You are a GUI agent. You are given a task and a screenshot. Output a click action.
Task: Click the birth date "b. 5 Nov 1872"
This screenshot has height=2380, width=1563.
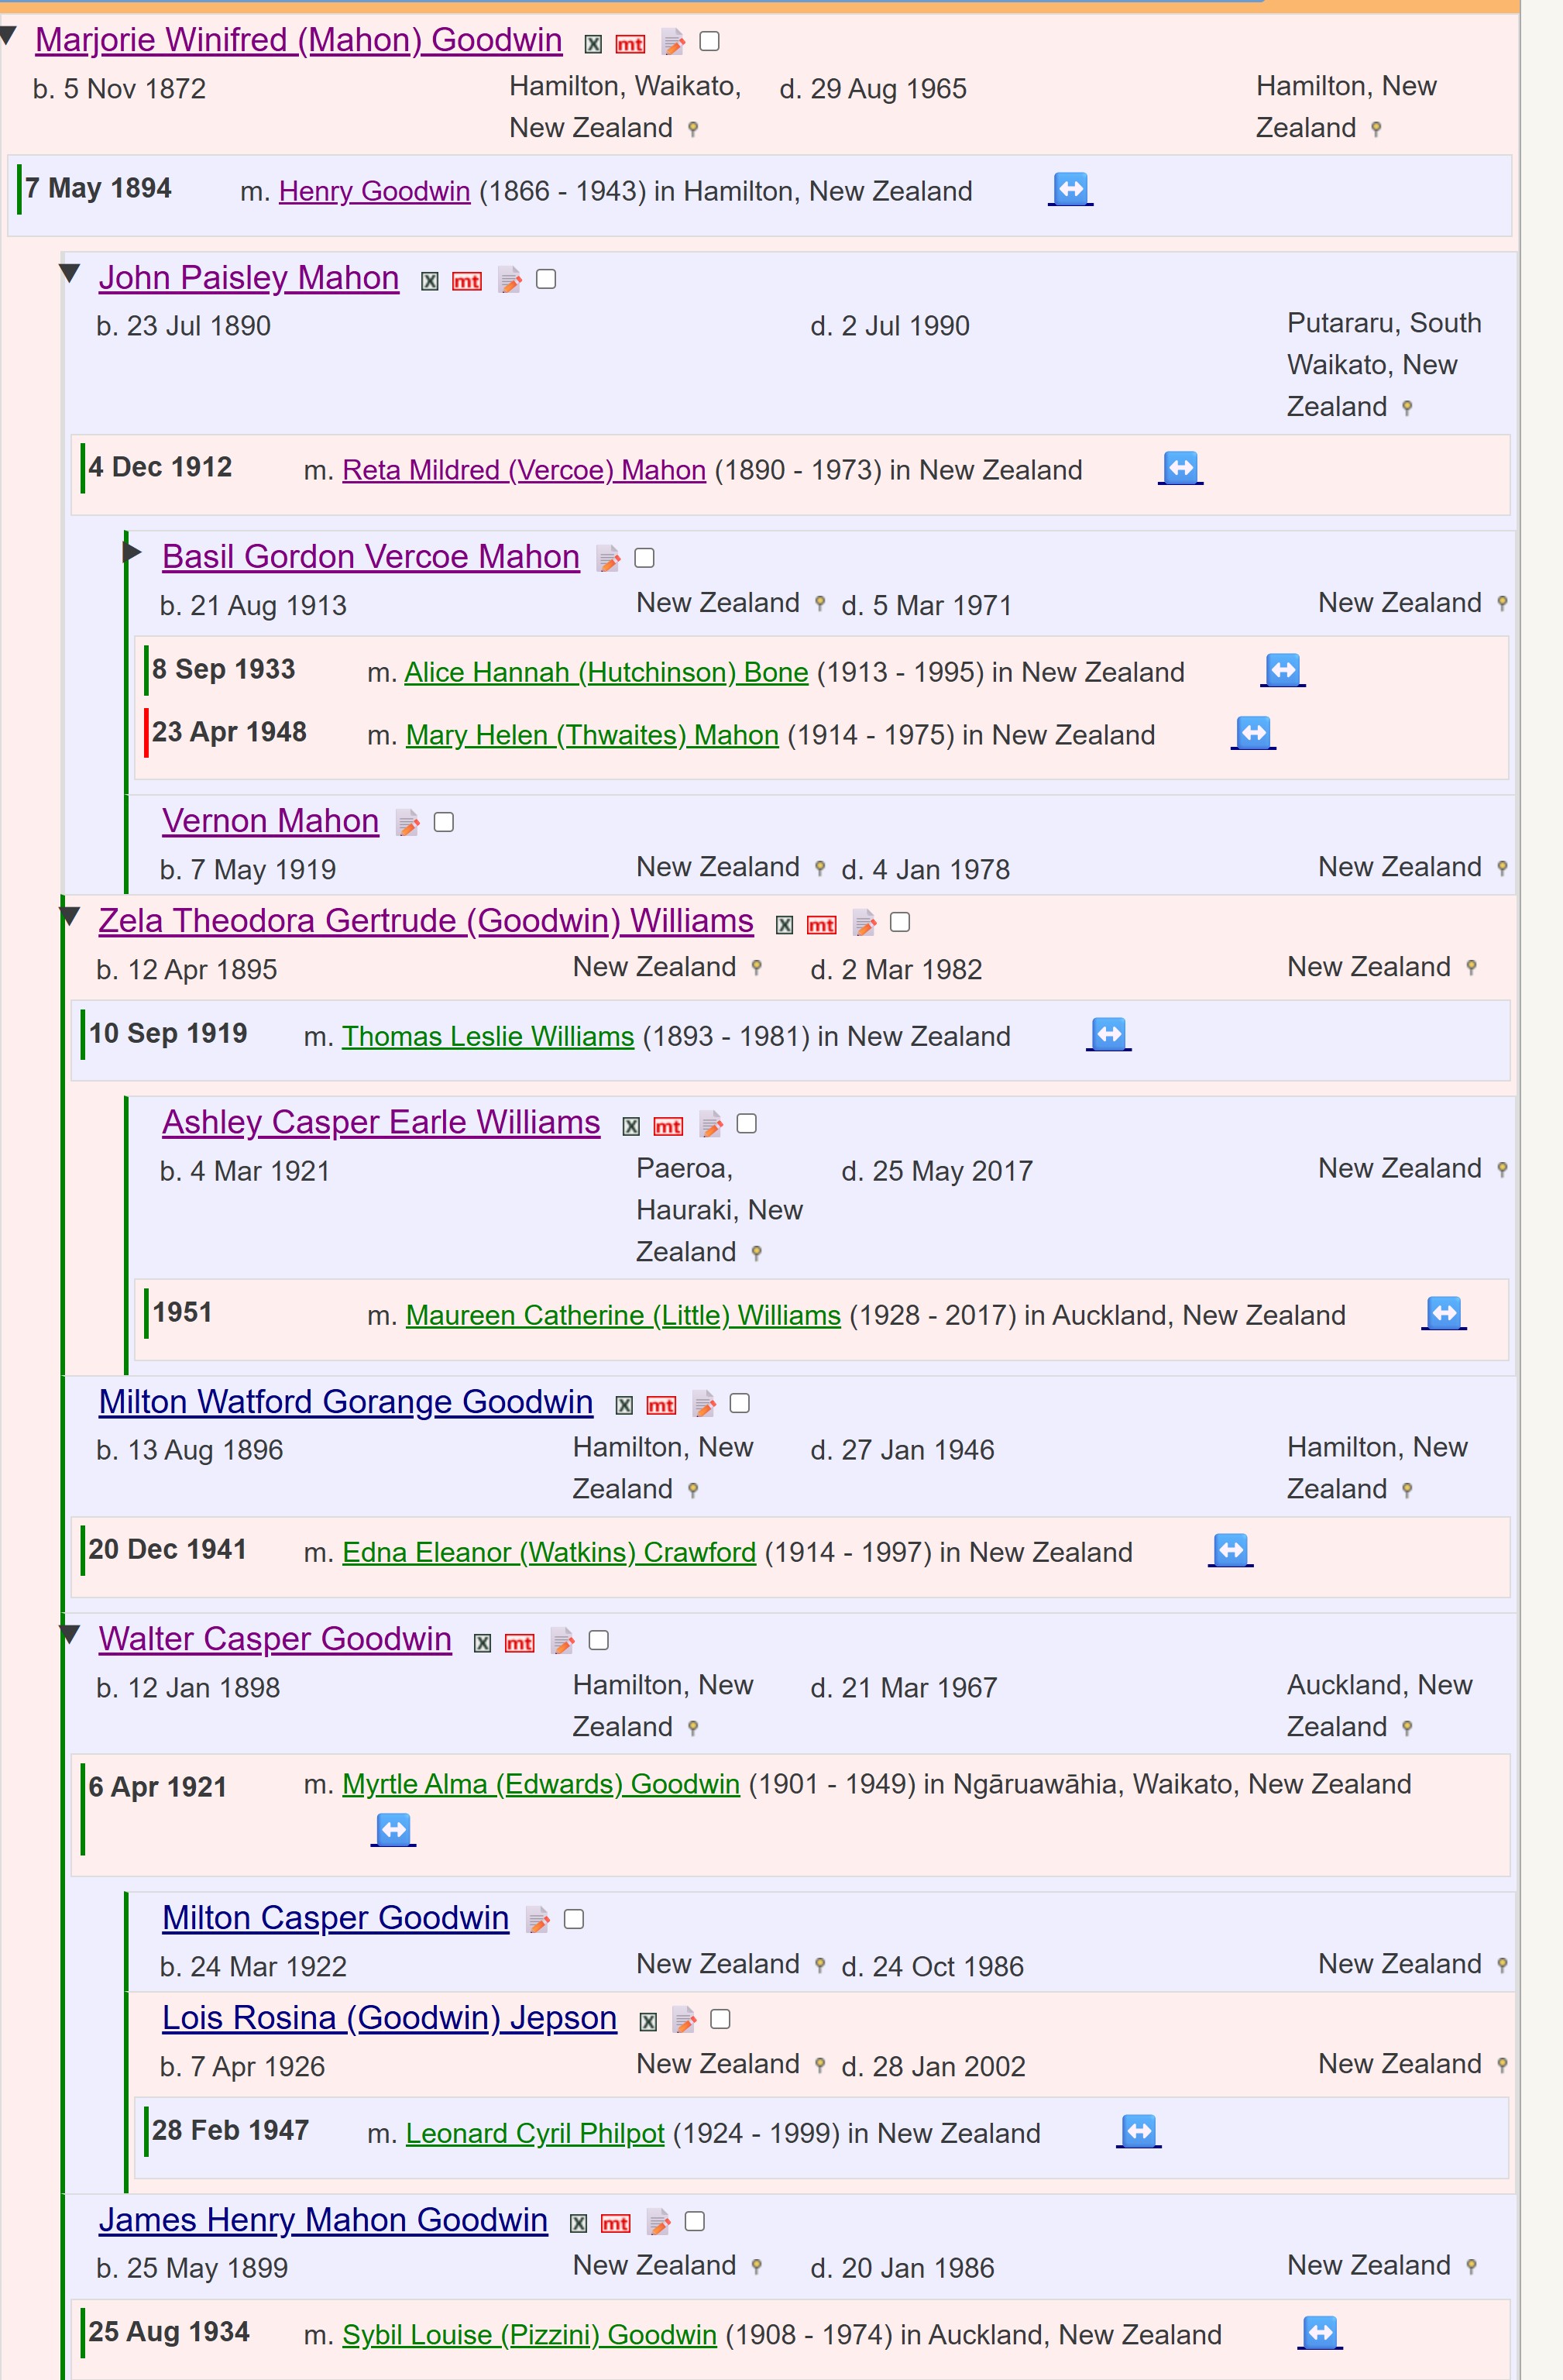pos(119,89)
